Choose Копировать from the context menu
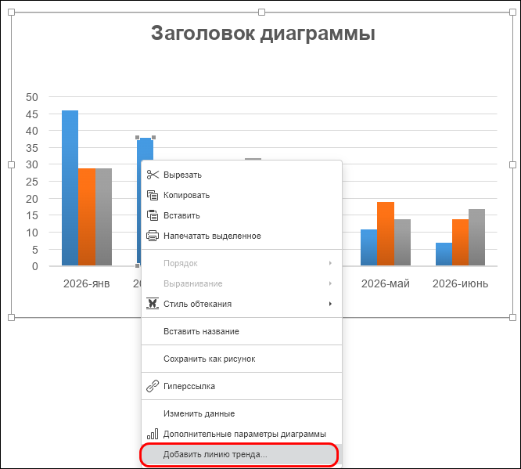Image resolution: width=521 pixels, height=469 pixels. [x=242, y=195]
